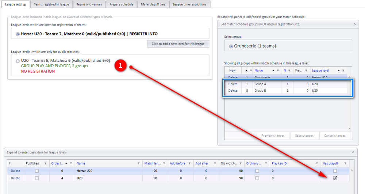Viewport: 365px width, 194px height.
Task: Open filter icon of Order column
Action: tap(71, 163)
